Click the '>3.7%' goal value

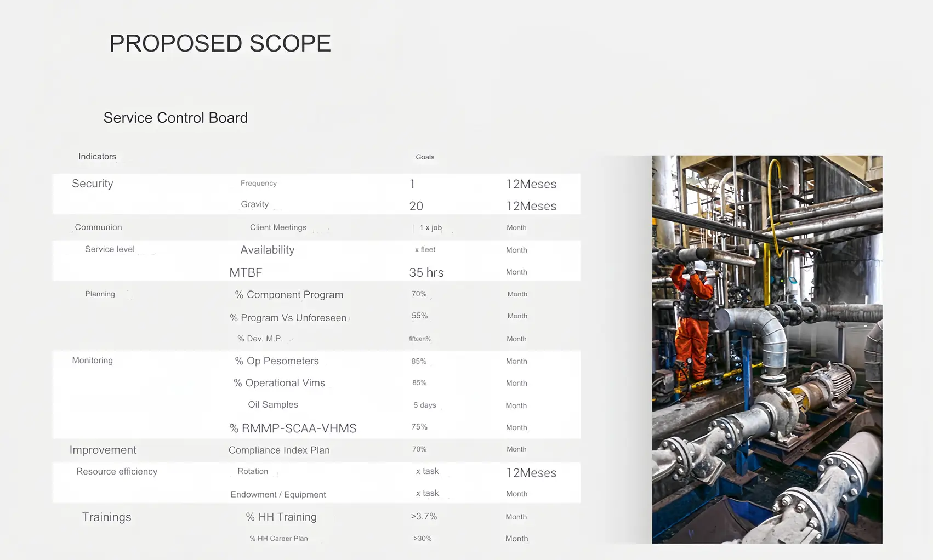[424, 516]
